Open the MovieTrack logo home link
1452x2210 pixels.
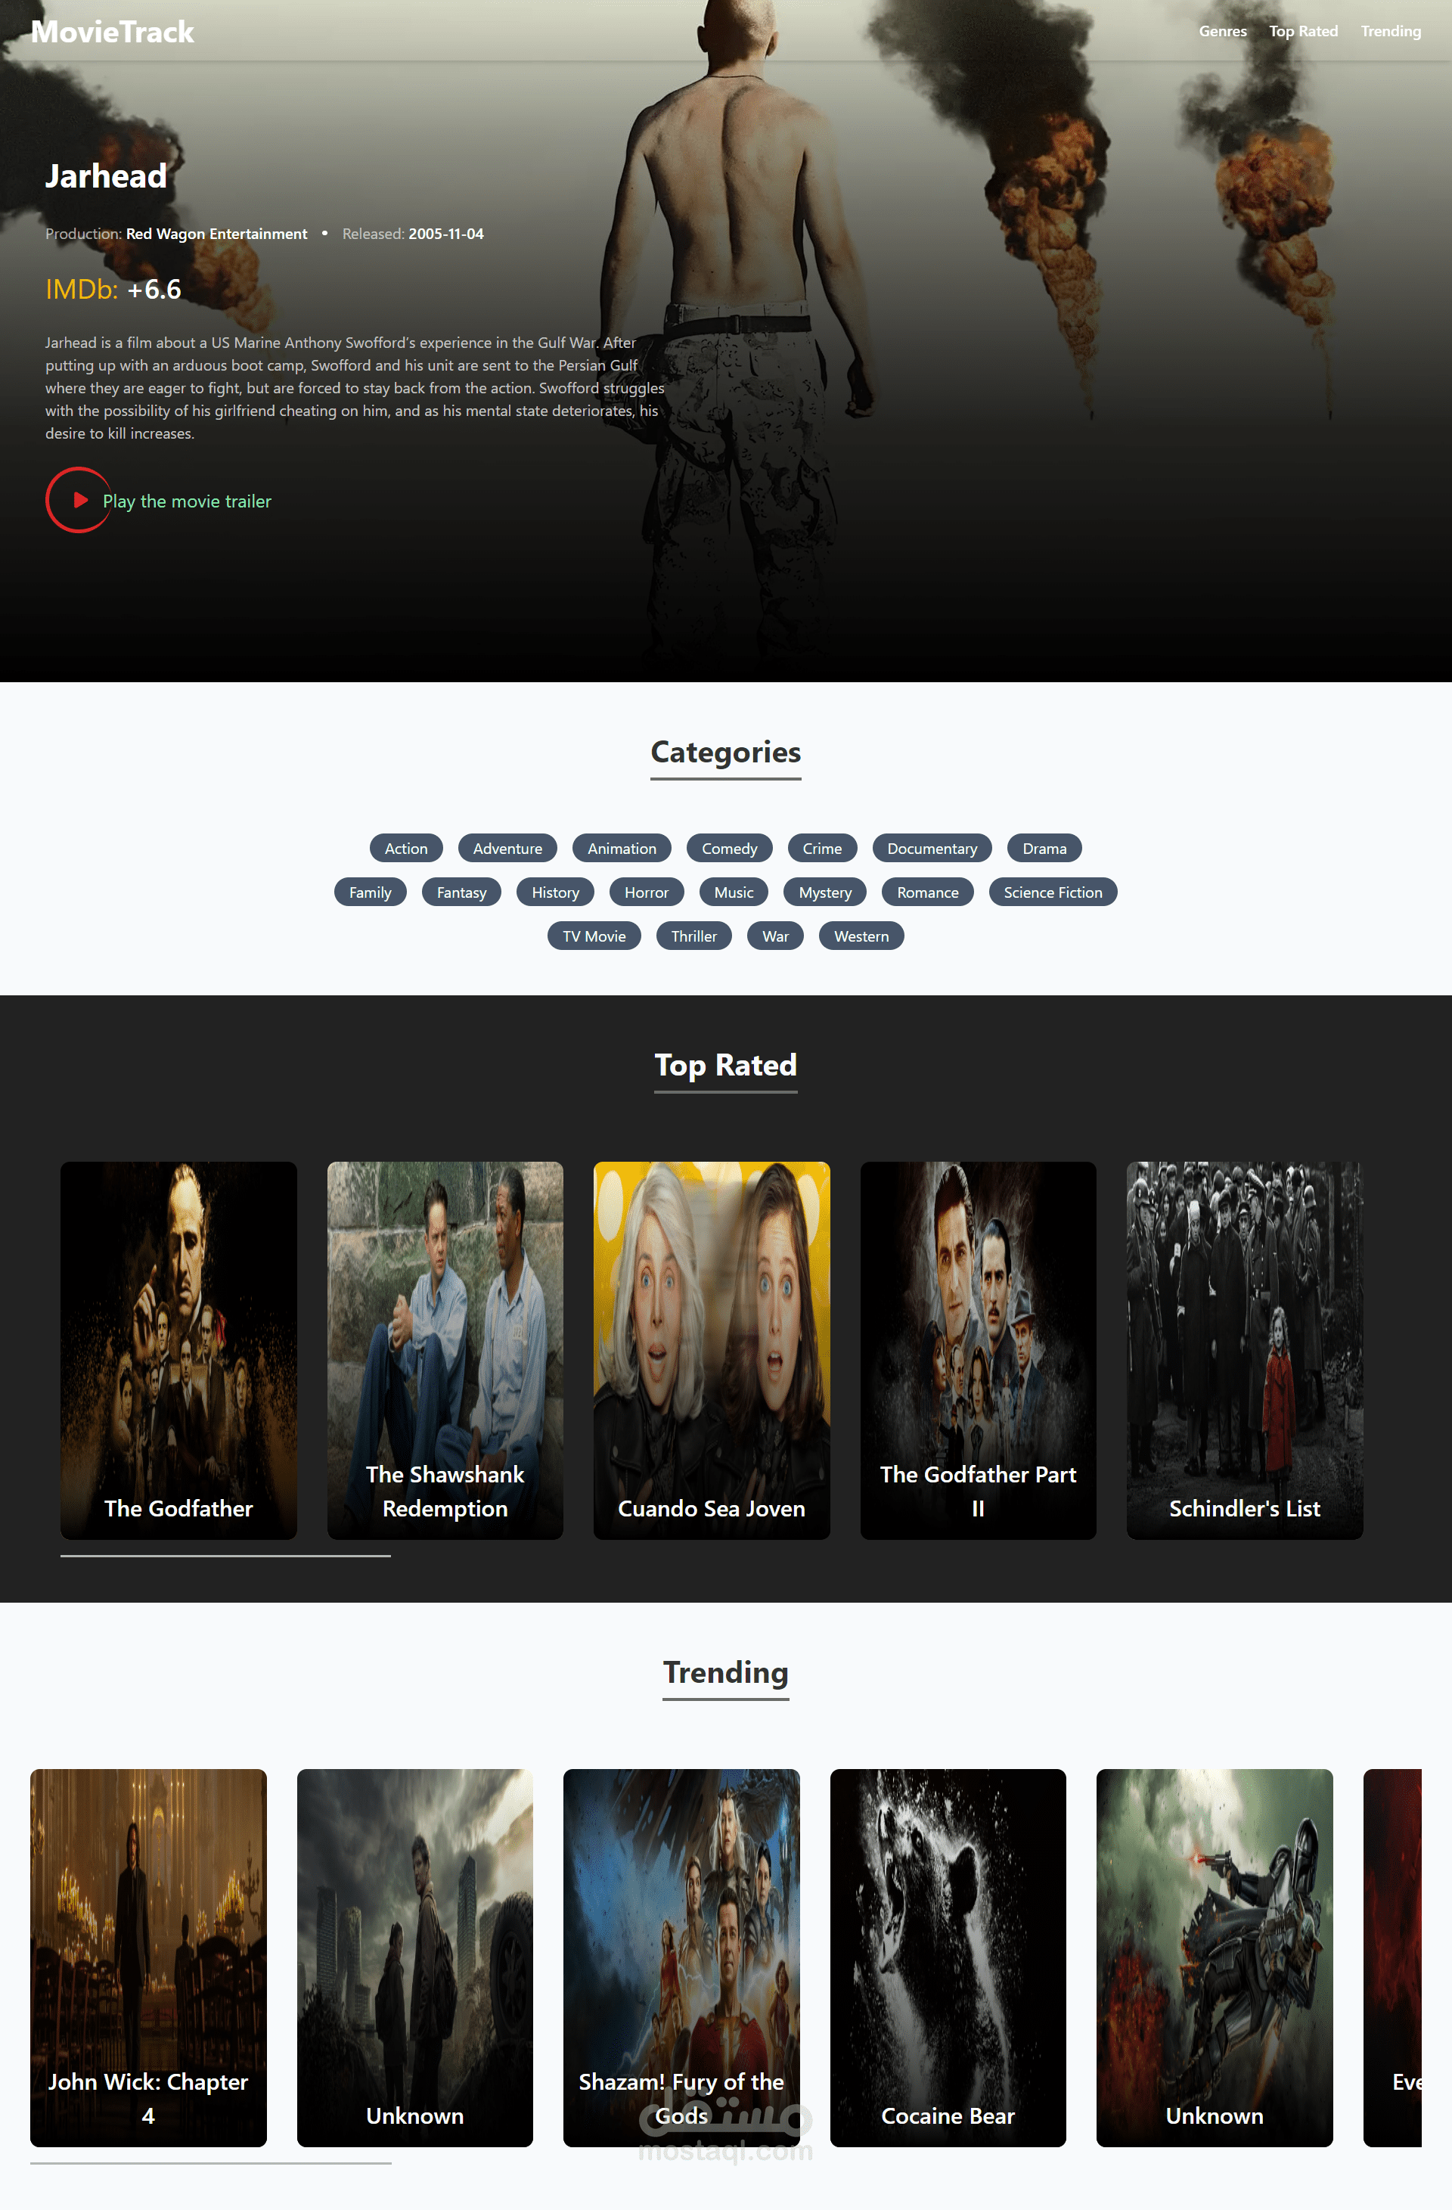click(113, 32)
